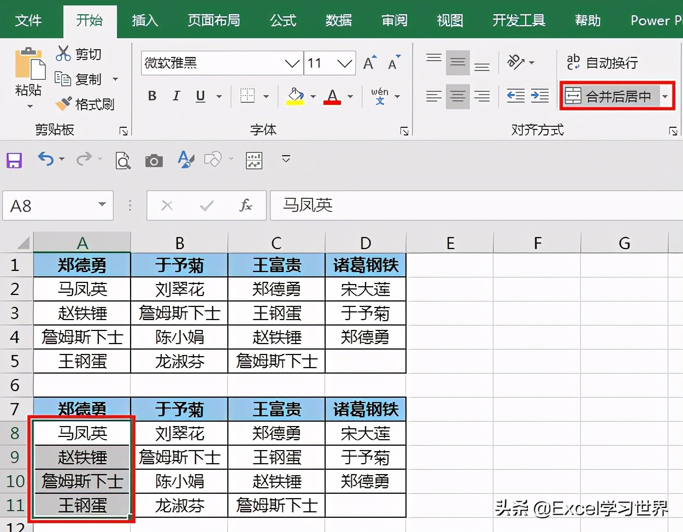Open alignment group dialog launcher
The height and width of the screenshot is (532, 683).
click(x=673, y=131)
